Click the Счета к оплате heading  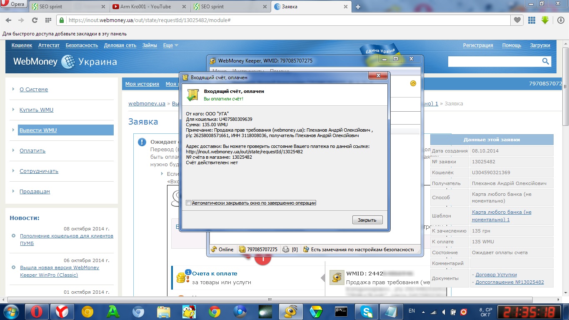coord(215,274)
